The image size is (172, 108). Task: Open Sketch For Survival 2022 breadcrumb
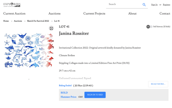pos(38,21)
